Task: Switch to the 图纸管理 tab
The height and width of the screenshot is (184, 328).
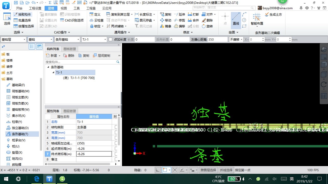Action: coord(69,49)
